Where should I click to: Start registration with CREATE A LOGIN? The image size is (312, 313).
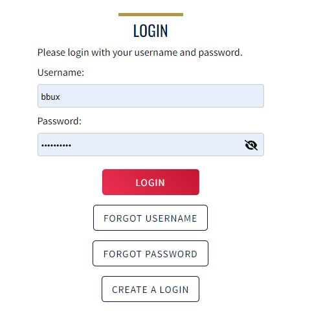click(150, 289)
